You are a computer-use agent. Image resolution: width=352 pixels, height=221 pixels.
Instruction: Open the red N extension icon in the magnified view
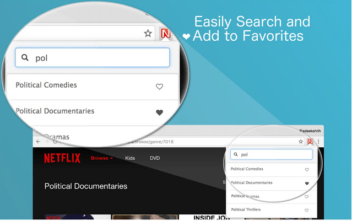point(165,33)
